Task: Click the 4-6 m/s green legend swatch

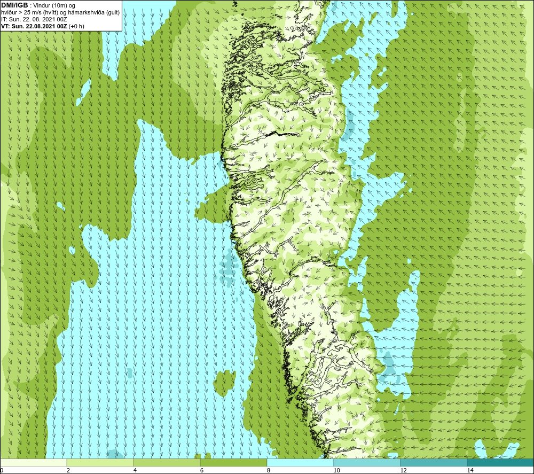Action: (x=167, y=462)
